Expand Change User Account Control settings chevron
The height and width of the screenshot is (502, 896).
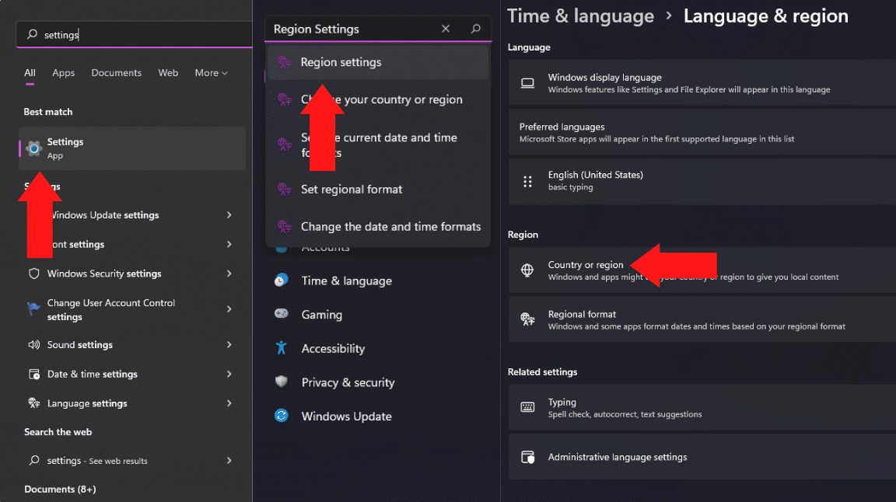[229, 309]
